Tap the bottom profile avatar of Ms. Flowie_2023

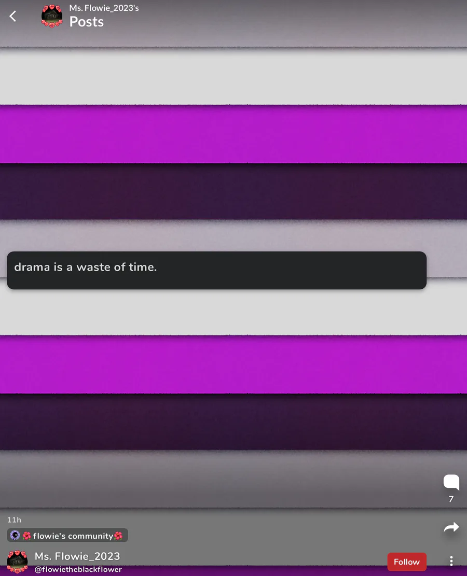(x=17, y=561)
